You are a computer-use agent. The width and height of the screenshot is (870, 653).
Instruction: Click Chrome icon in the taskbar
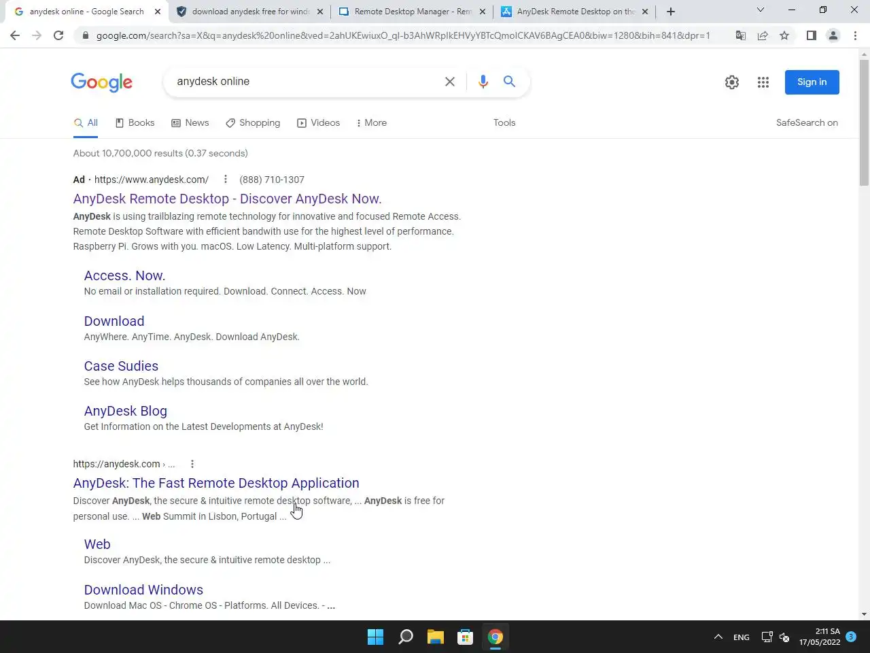(495, 637)
